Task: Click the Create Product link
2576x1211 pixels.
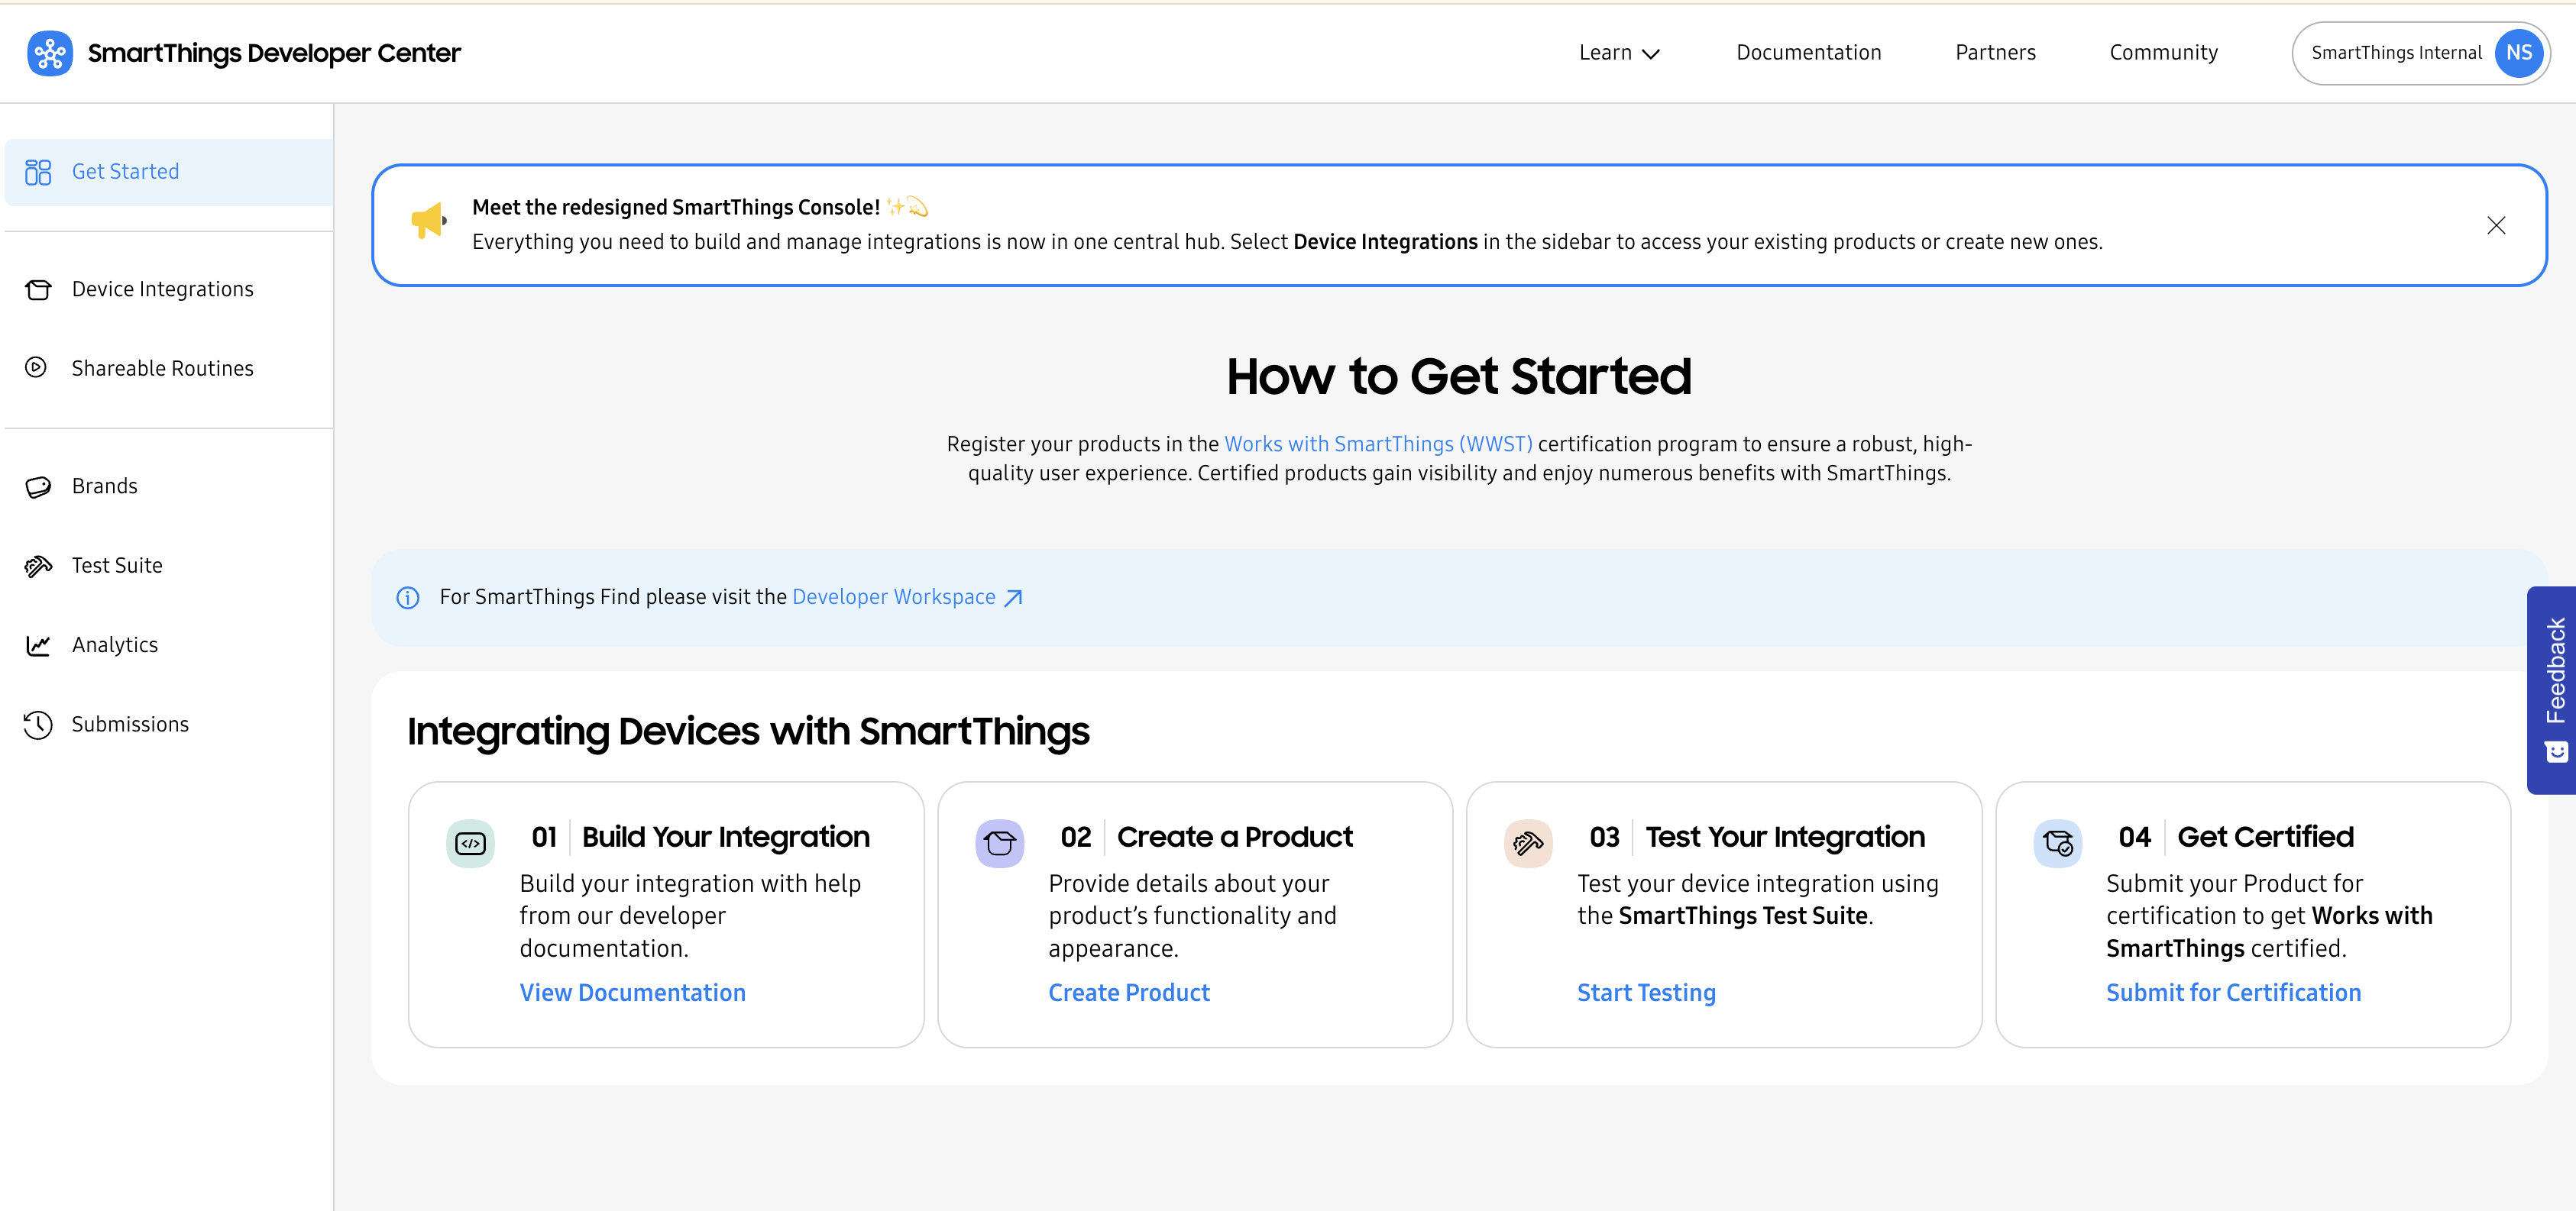Action: pyautogui.click(x=1129, y=993)
